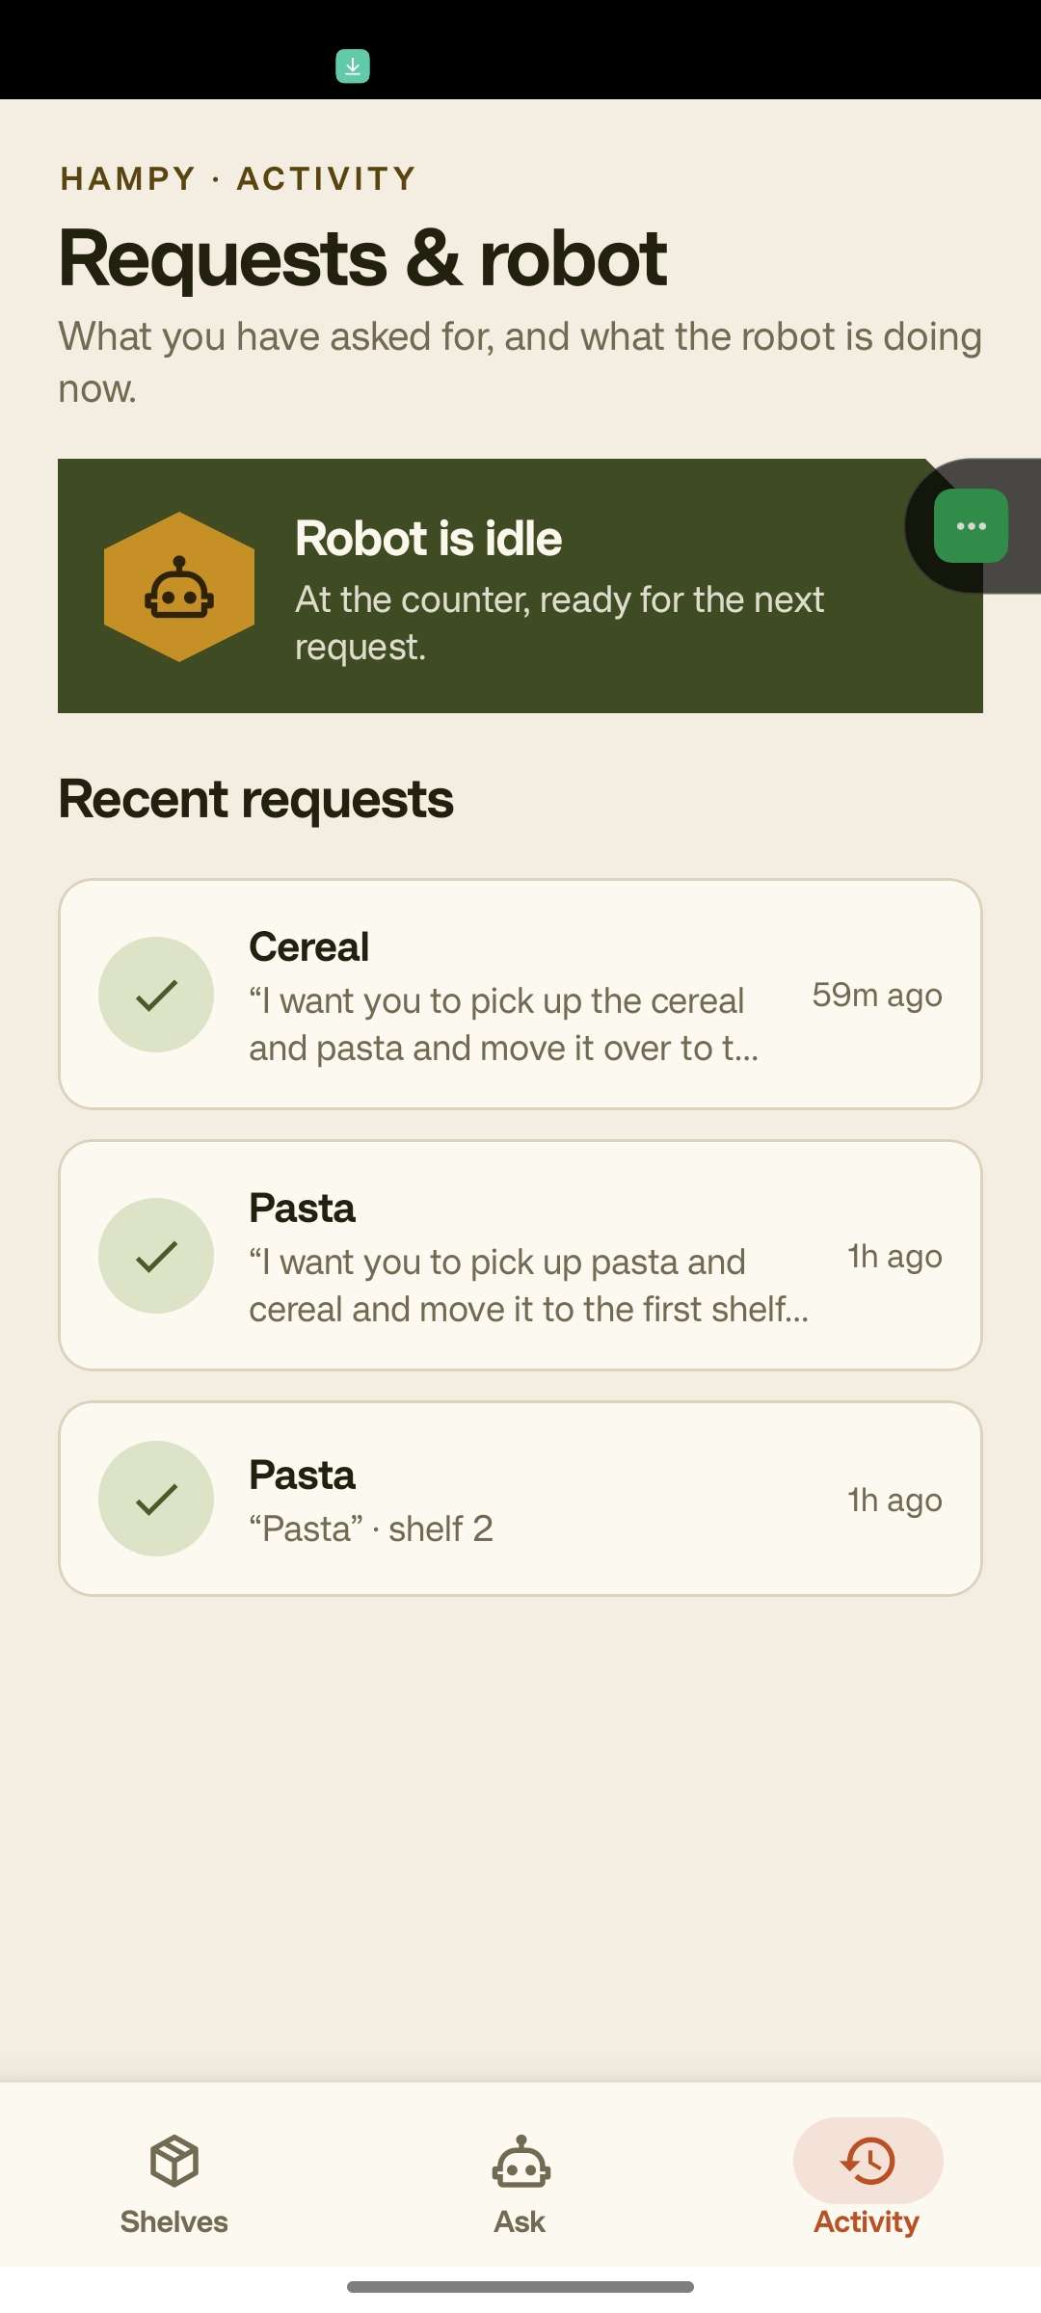Open the Pasta and cereal move request
1041x2313 pixels.
coord(520,1255)
